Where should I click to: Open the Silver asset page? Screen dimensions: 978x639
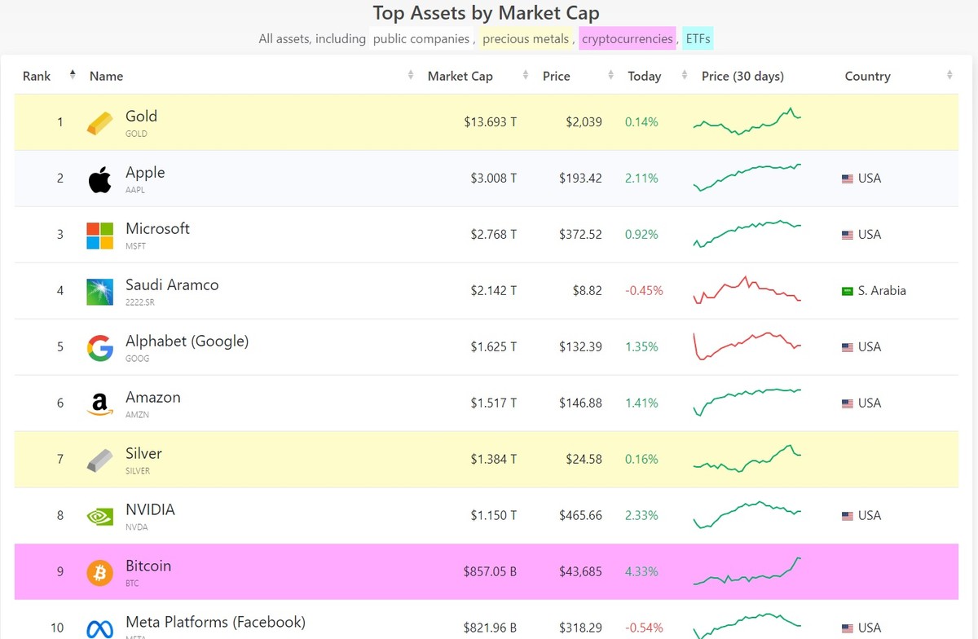143,453
